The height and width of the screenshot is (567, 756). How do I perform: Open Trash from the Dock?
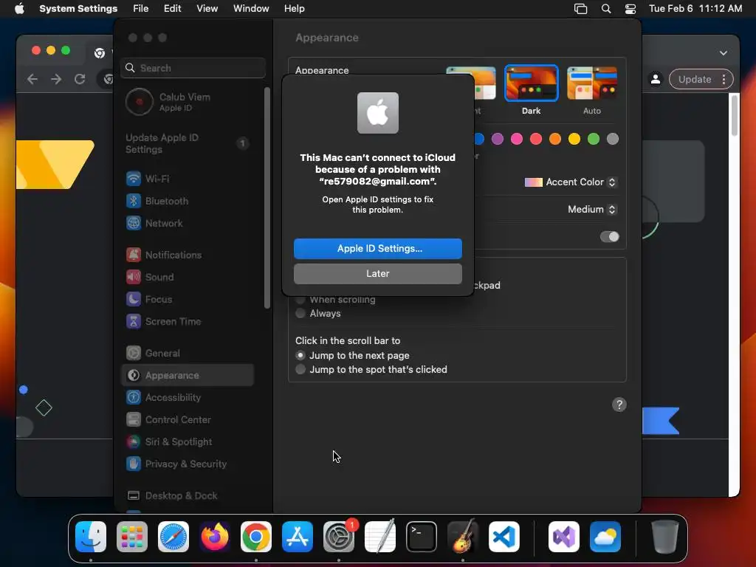pyautogui.click(x=665, y=537)
